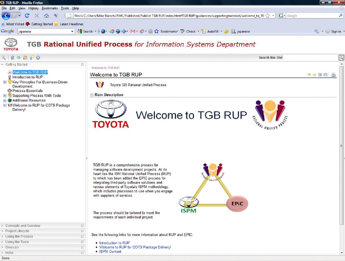345x261 pixels.
Task: Expand Welcome to RUP for COTS node
Action: click(5, 105)
